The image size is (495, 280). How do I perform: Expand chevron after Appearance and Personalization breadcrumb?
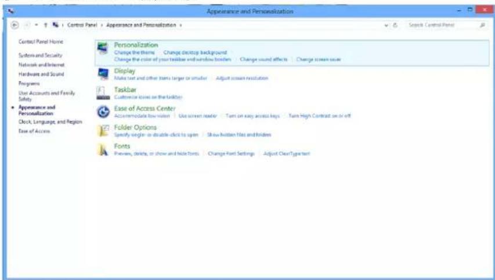click(x=180, y=25)
